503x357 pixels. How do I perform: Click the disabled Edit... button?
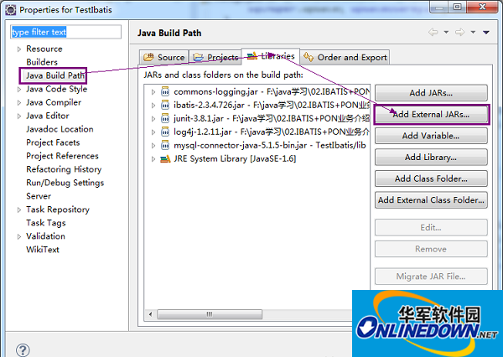(x=431, y=227)
